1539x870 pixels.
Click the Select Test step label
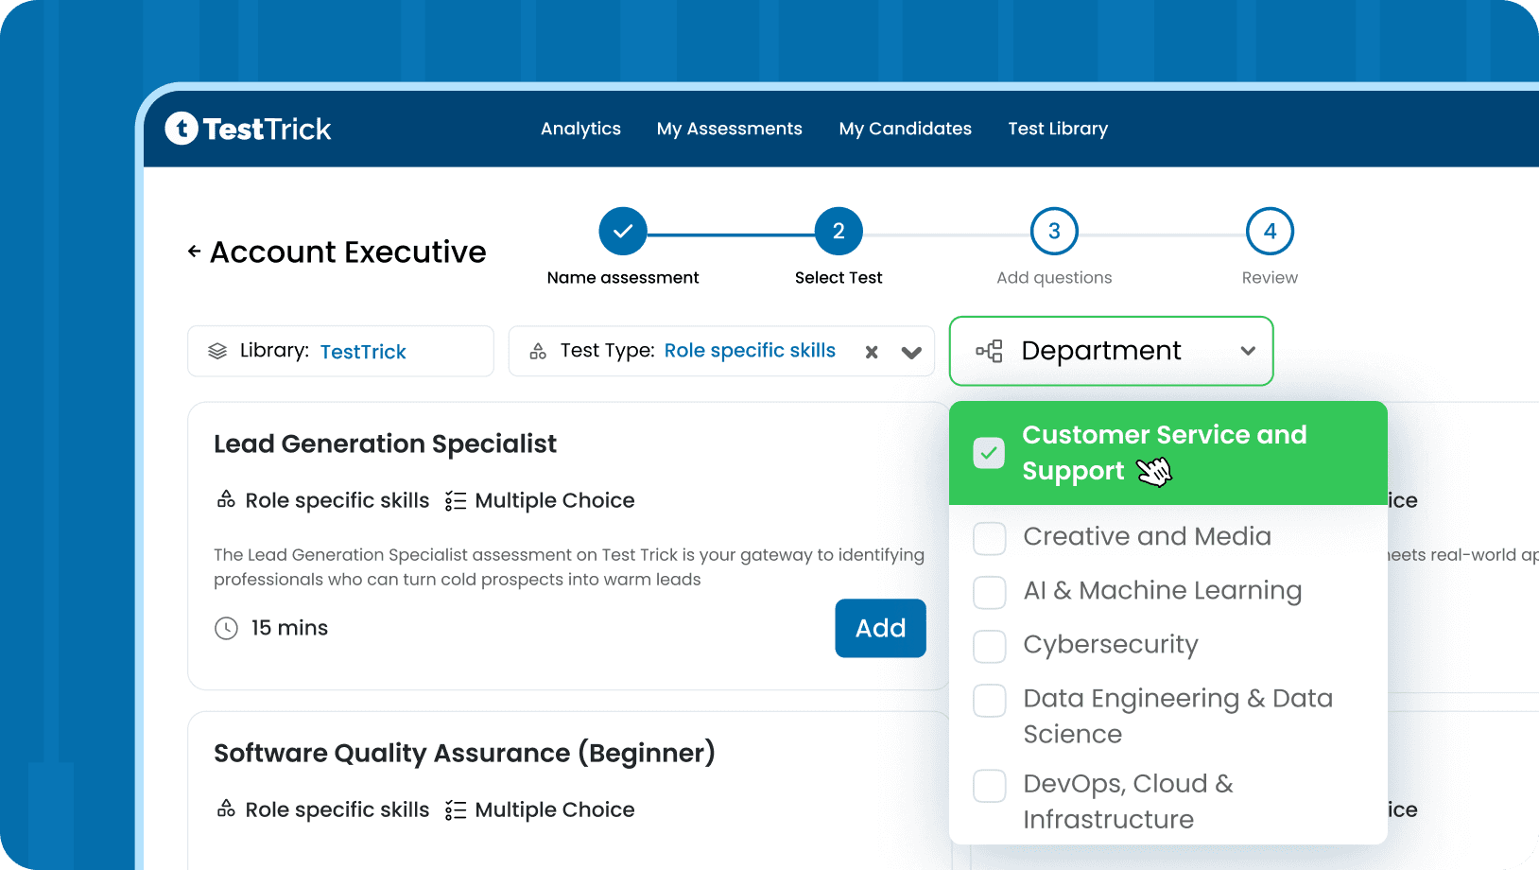pyautogui.click(x=839, y=278)
